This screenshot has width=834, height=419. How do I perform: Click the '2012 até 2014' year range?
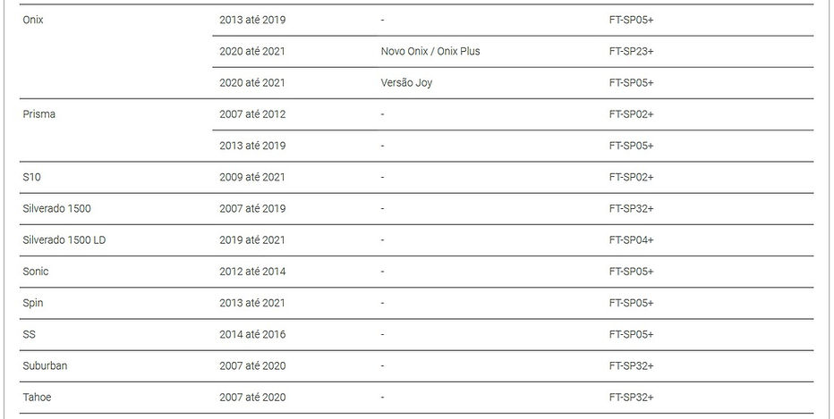(x=252, y=272)
